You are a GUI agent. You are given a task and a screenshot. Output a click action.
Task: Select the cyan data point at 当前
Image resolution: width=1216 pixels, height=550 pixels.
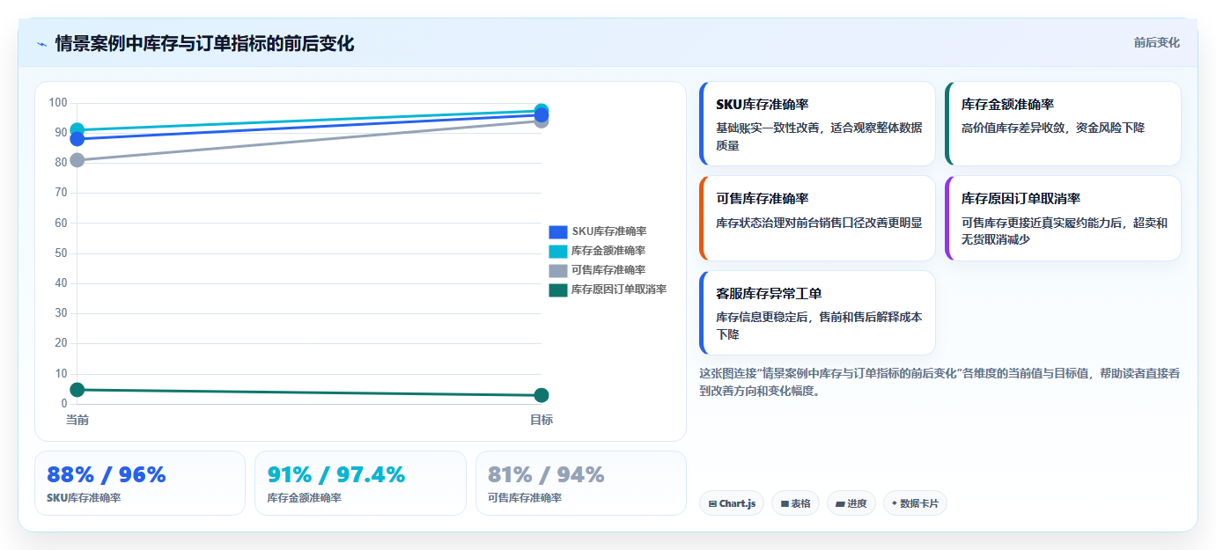77,129
